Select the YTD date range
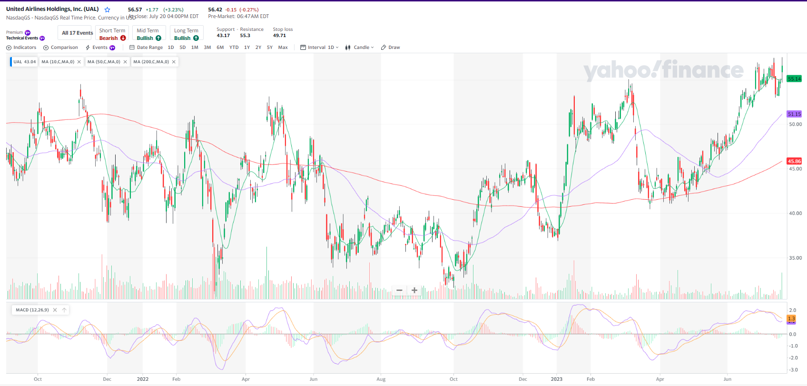The image size is (807, 386). tap(234, 48)
